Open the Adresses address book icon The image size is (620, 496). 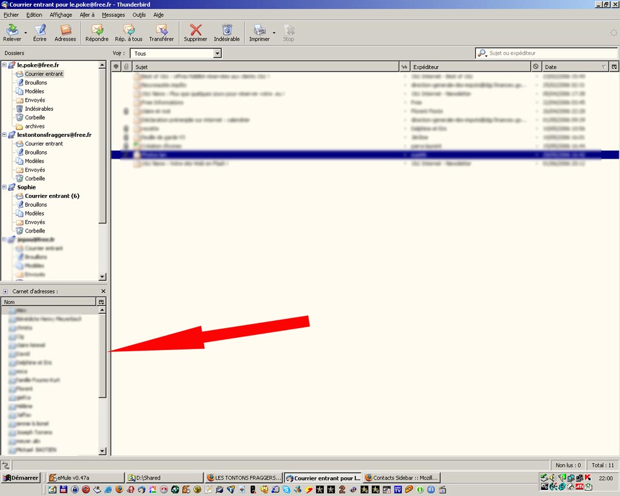pos(65,32)
